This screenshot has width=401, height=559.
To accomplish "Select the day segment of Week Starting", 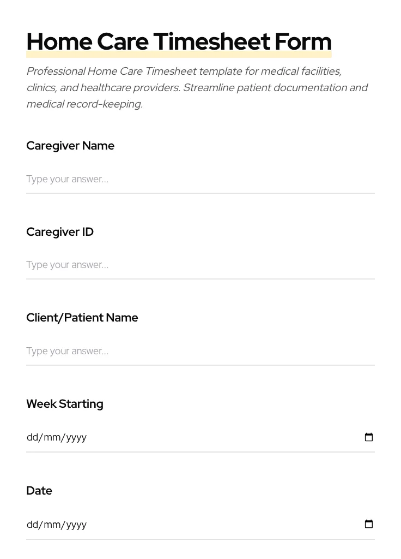I will pyautogui.click(x=32, y=437).
